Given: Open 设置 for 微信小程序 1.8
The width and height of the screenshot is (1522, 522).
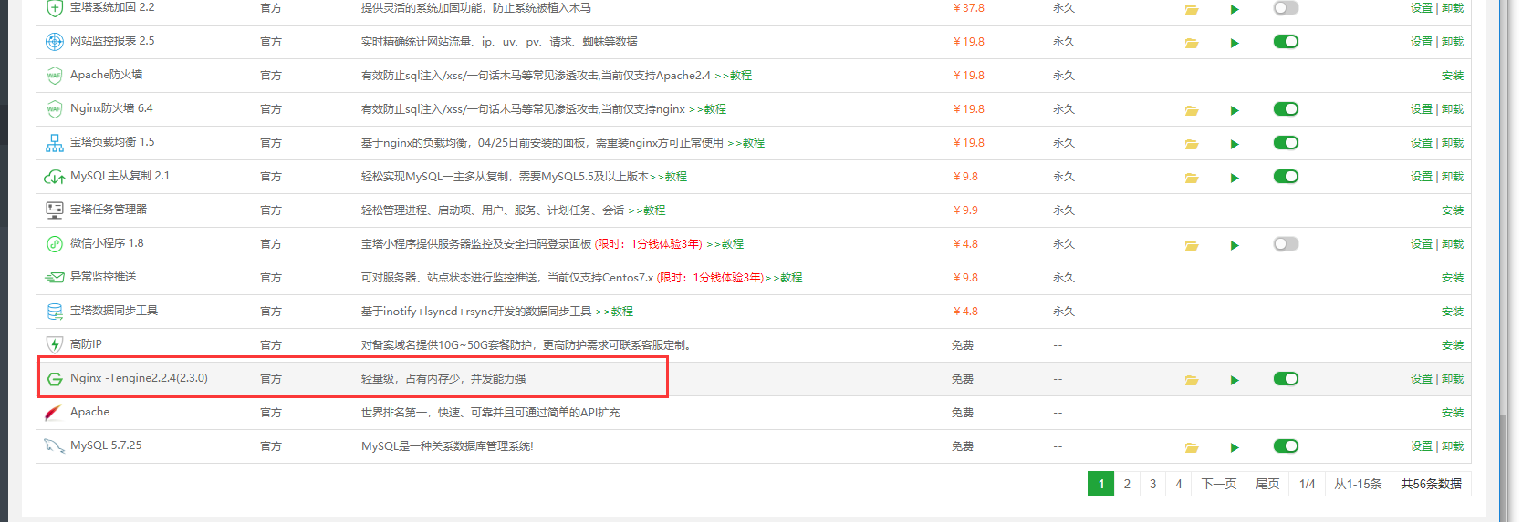Looking at the screenshot, I should click(x=1422, y=244).
